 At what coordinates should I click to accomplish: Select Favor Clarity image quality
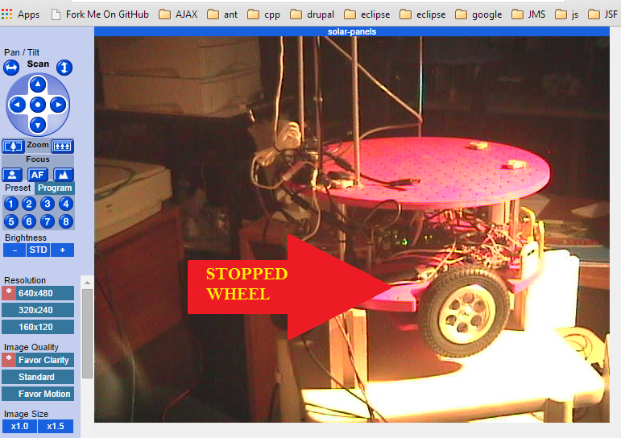tap(38, 360)
